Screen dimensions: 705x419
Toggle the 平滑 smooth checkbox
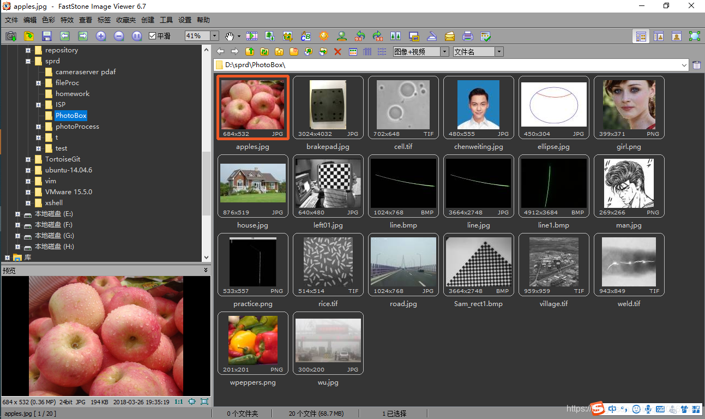tap(152, 36)
